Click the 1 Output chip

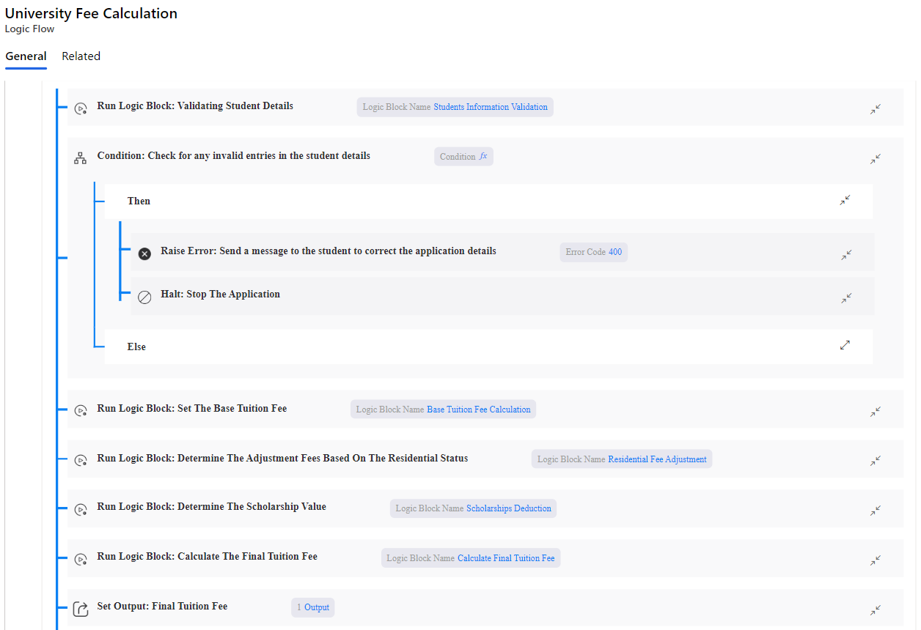(313, 607)
